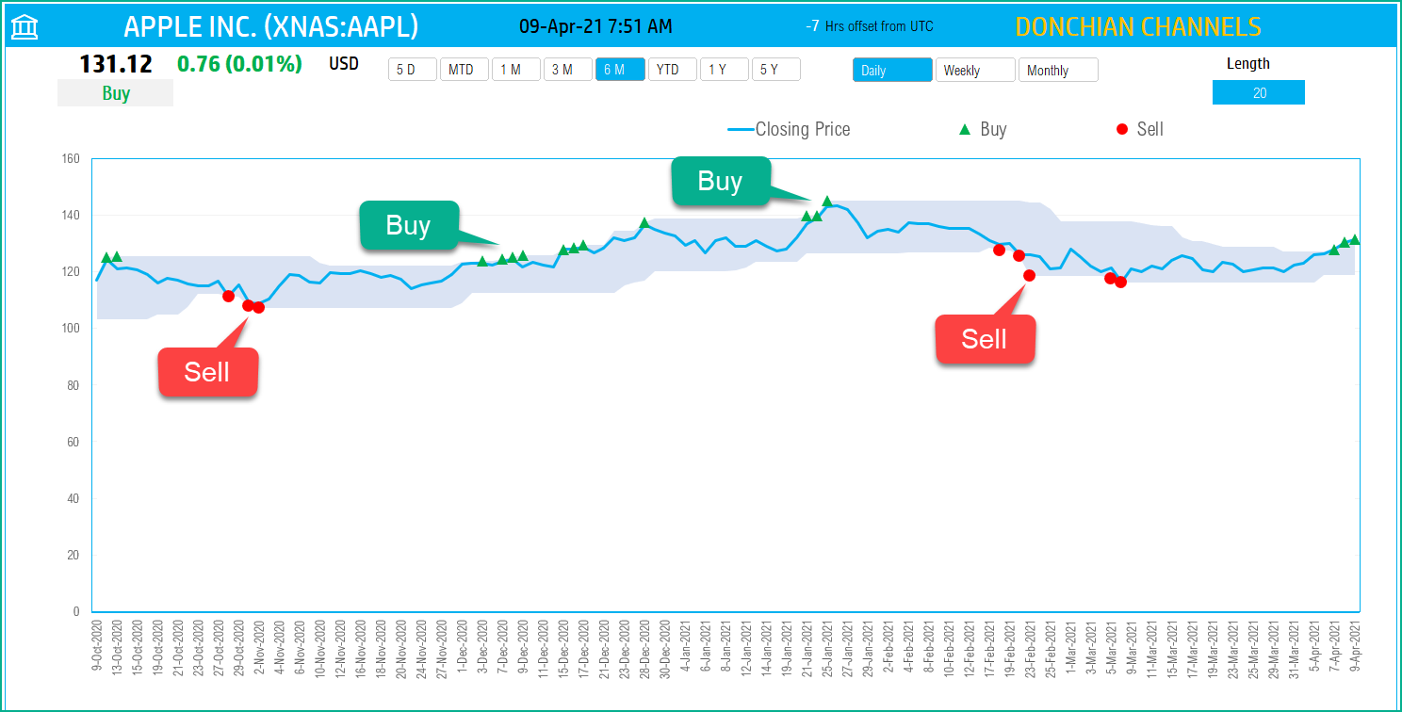Screen dimensions: 1402x712
Task: Select the 5 D time range
Action: point(413,70)
